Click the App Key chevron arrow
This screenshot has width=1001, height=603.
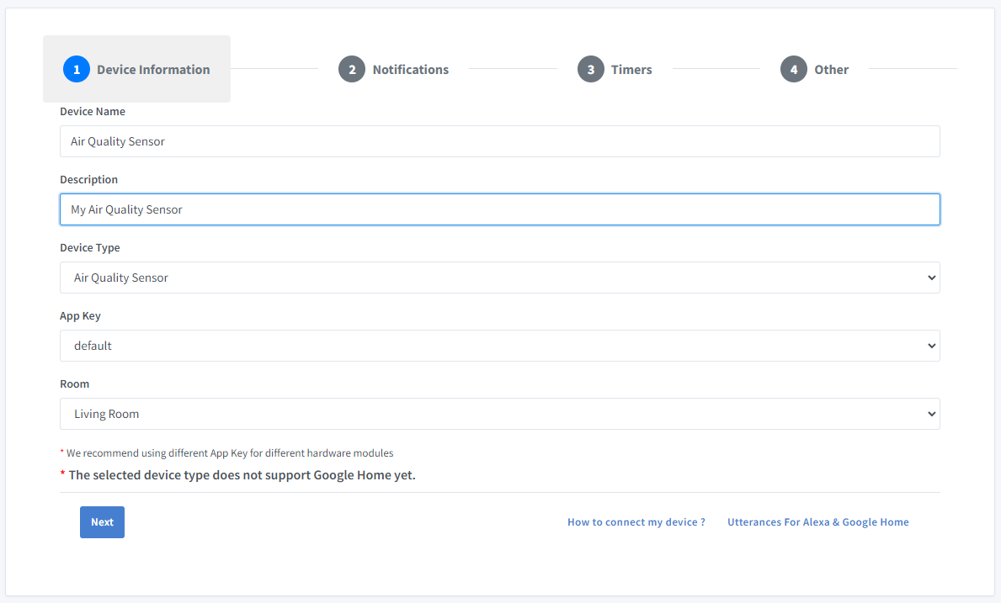[930, 346]
